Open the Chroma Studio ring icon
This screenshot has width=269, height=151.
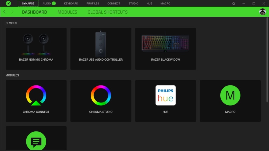101,95
